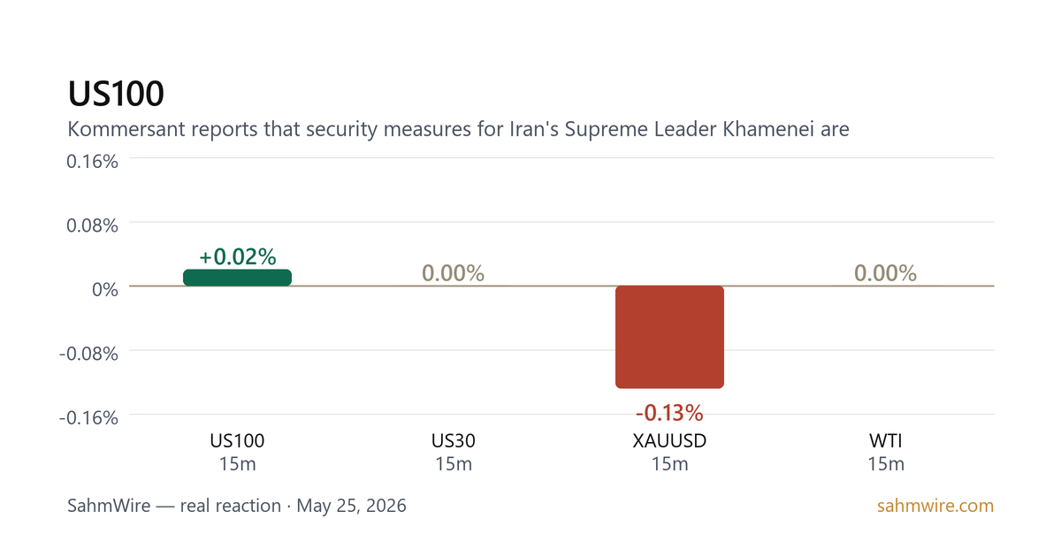1061x557 pixels.
Task: Select the WTI axis category label
Action: point(885,440)
